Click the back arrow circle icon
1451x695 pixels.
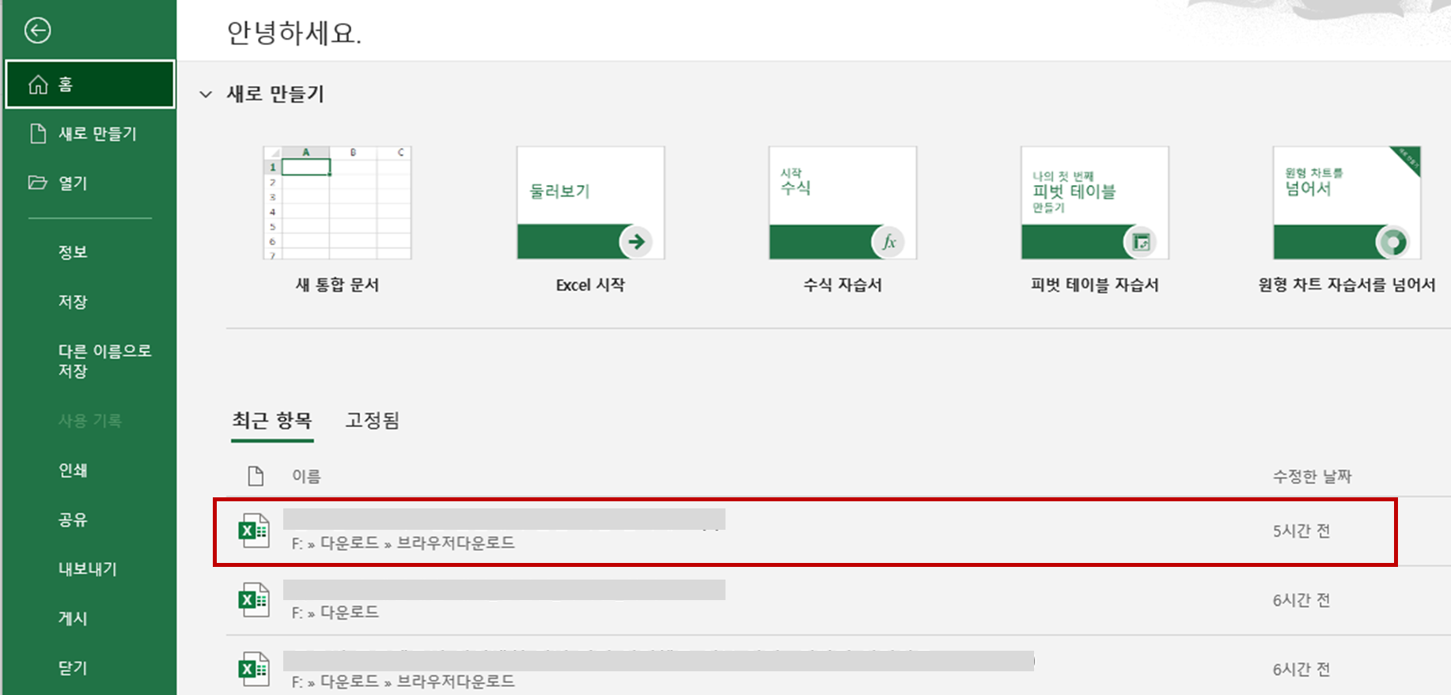[x=37, y=31]
